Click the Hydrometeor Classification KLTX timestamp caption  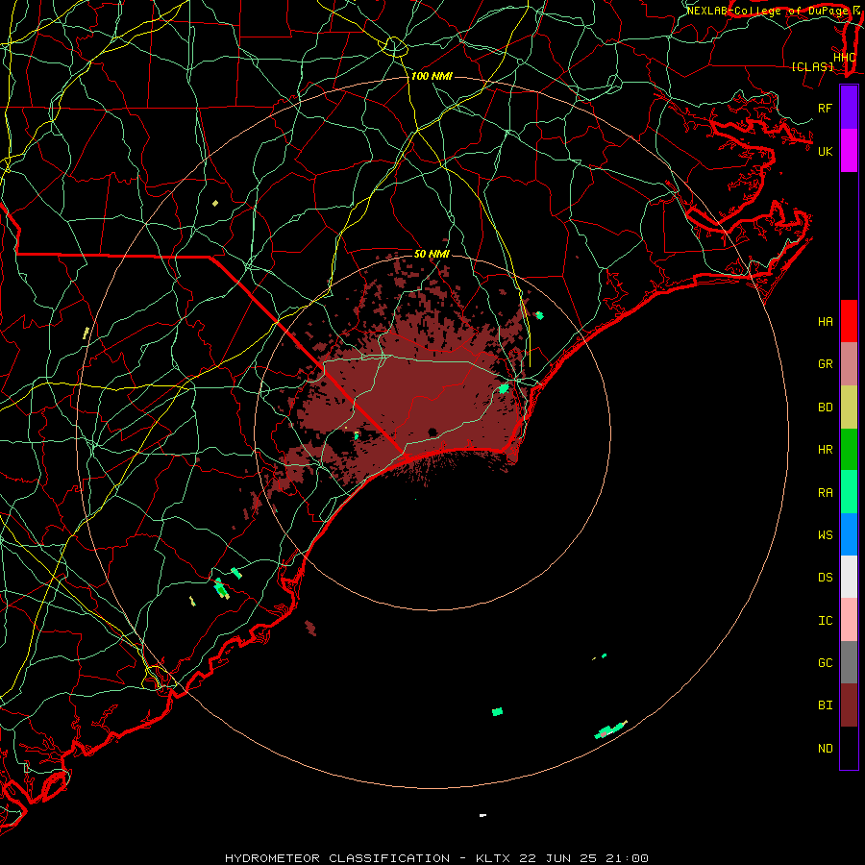click(436, 858)
